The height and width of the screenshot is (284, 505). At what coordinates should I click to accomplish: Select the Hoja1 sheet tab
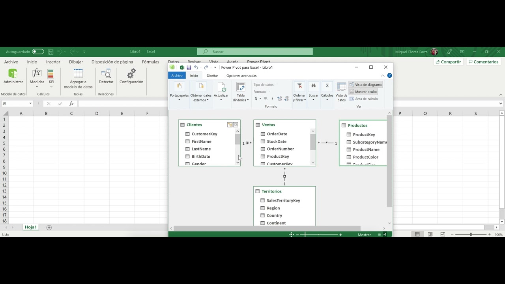coord(30,227)
